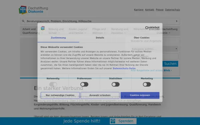Viewport: 200px width, 125px height.
Task: Click the Beratungswunsch search input field
Action: click(100, 21)
